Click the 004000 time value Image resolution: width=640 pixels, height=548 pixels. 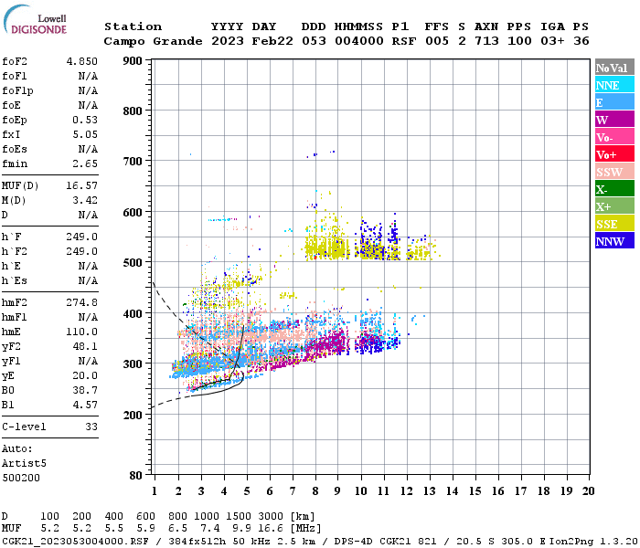[x=358, y=41]
